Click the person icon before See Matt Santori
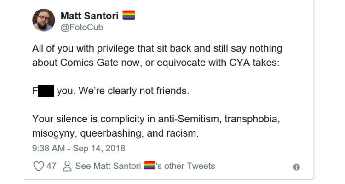Screen dimensions: 345x184 67,166
